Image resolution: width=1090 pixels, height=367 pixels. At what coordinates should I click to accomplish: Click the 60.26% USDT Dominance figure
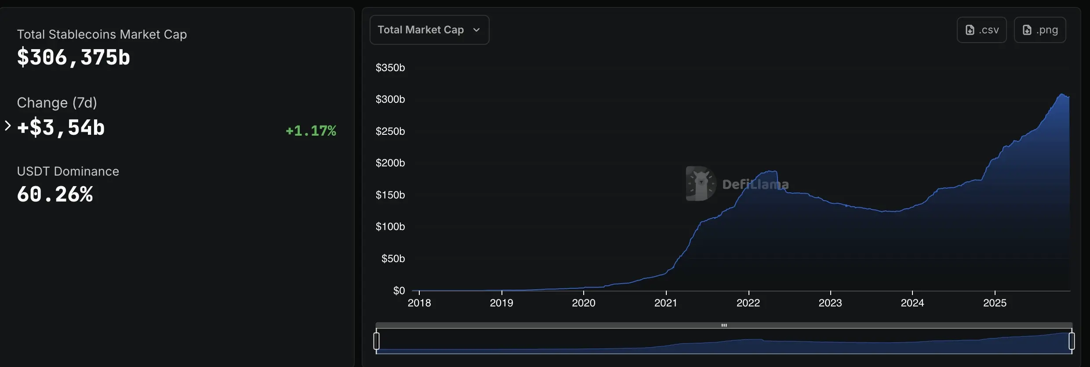(x=55, y=194)
